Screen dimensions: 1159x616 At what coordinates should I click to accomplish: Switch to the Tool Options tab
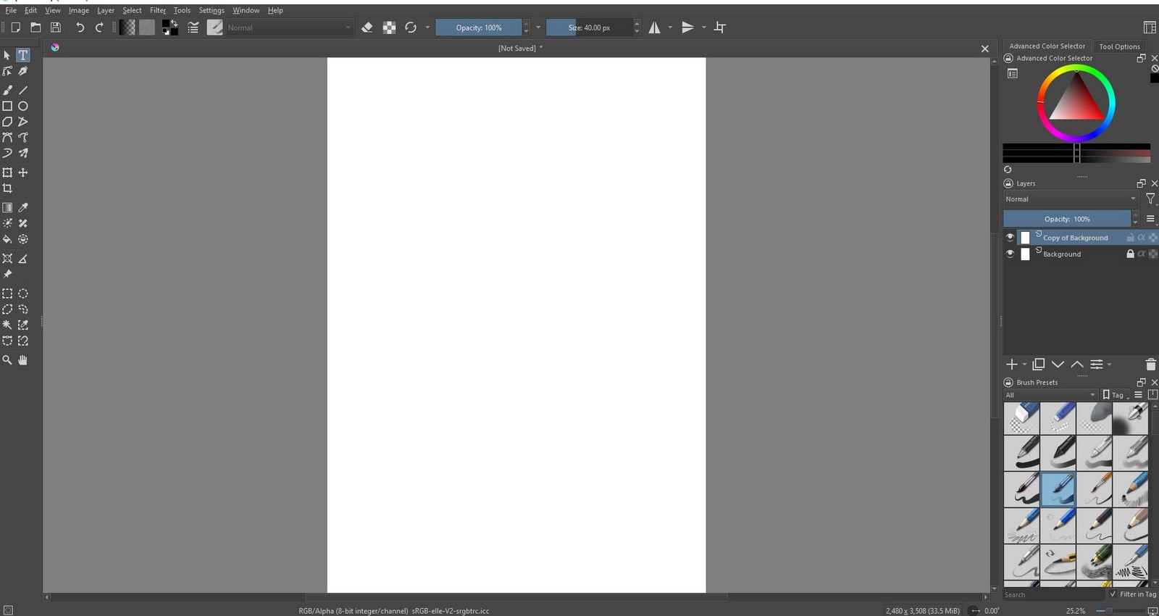point(1119,46)
